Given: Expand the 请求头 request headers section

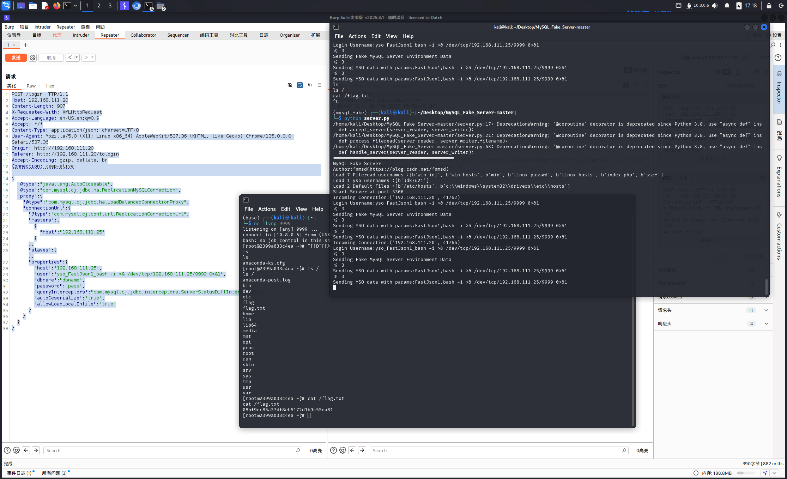Looking at the screenshot, I should point(766,310).
